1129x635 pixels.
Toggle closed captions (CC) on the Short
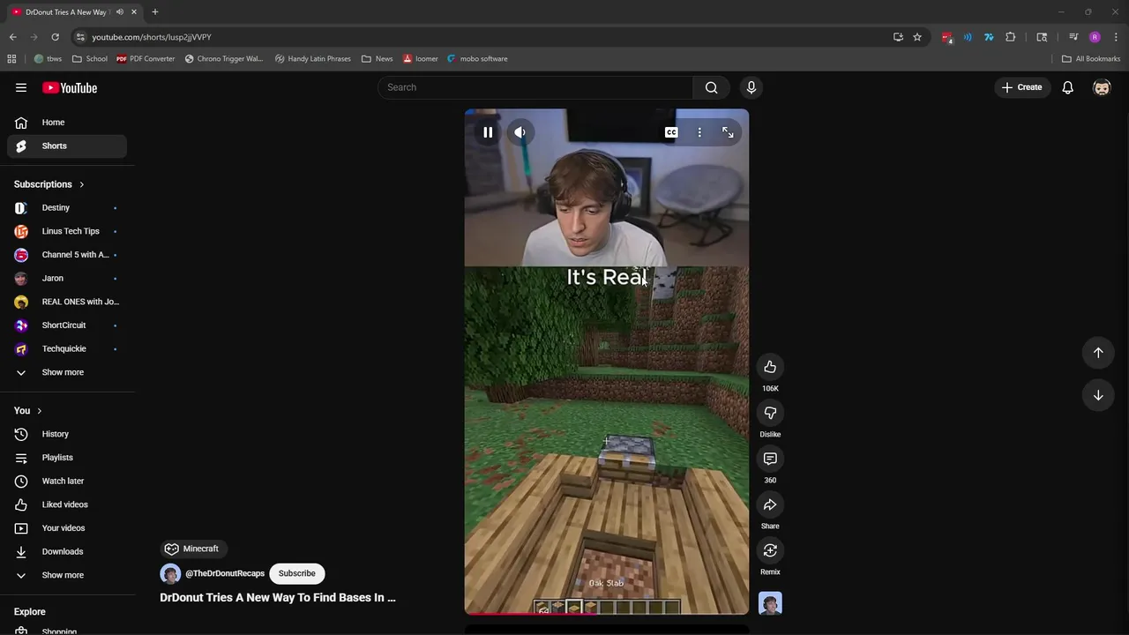[x=671, y=132]
